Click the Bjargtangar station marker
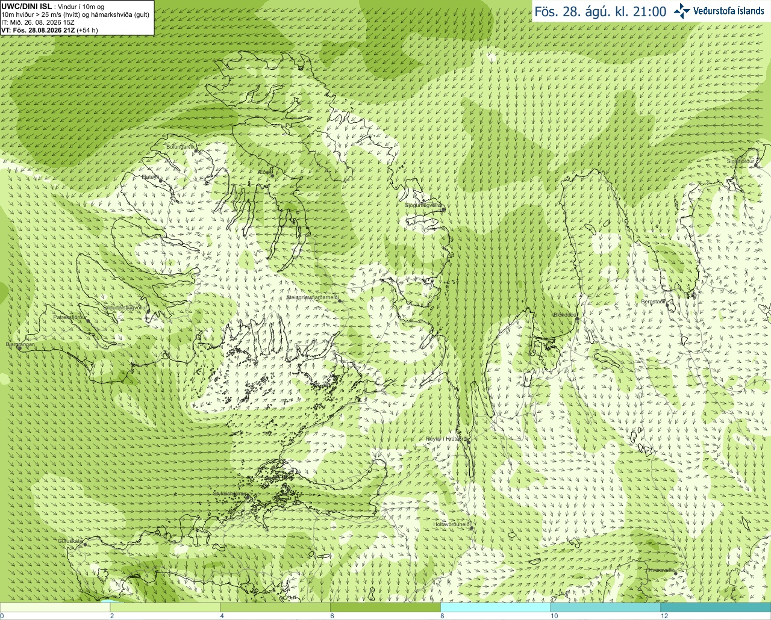The height and width of the screenshot is (620, 771). tap(19, 348)
